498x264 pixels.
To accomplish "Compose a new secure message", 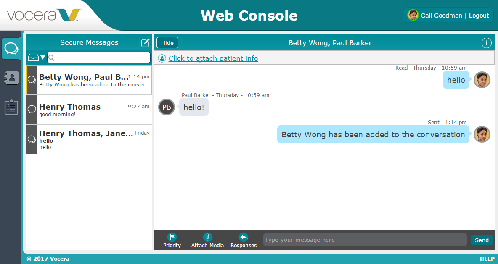I will (145, 42).
